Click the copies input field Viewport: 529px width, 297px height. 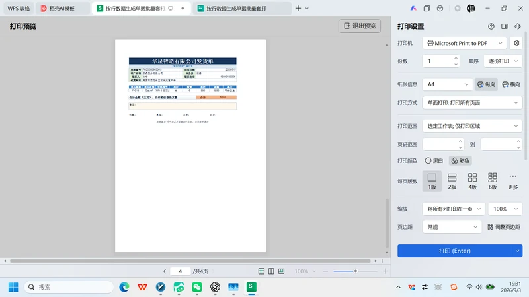(x=438, y=61)
